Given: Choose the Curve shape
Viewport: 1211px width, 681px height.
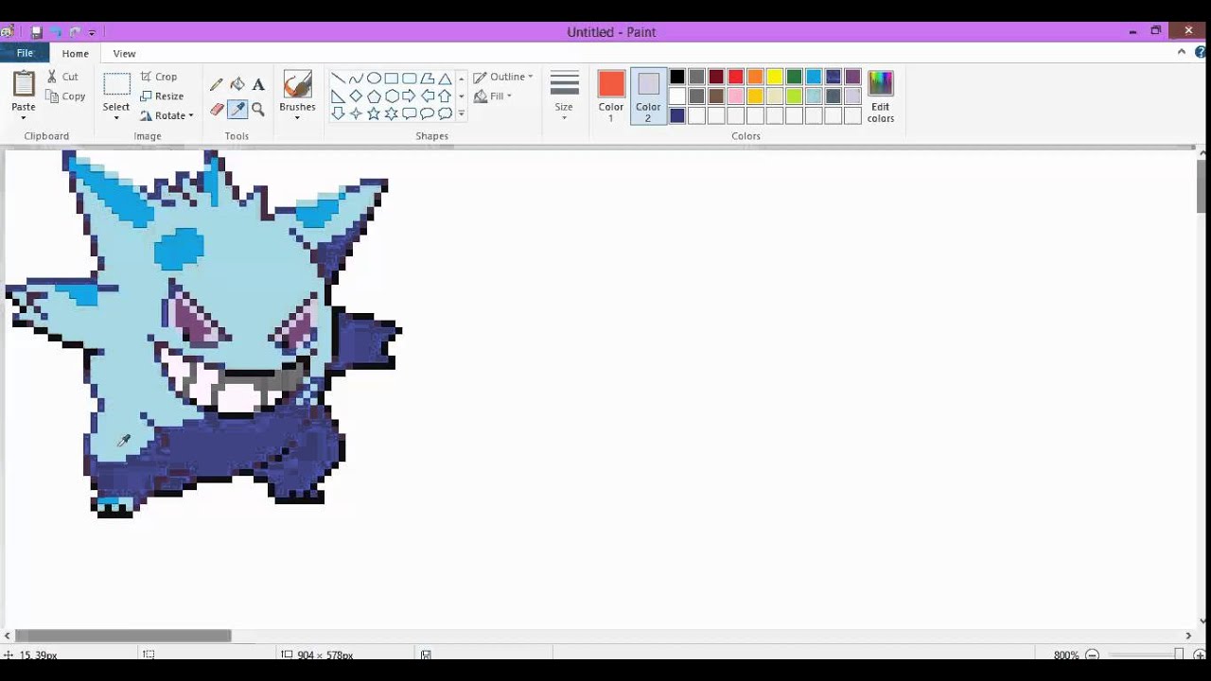Looking at the screenshot, I should 356,79.
